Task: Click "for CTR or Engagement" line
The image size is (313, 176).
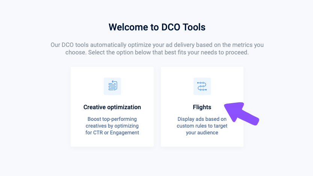Action: click(112, 132)
